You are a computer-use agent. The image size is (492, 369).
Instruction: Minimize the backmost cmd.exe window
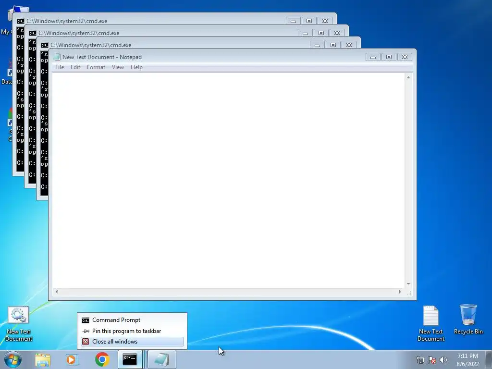pyautogui.click(x=293, y=21)
